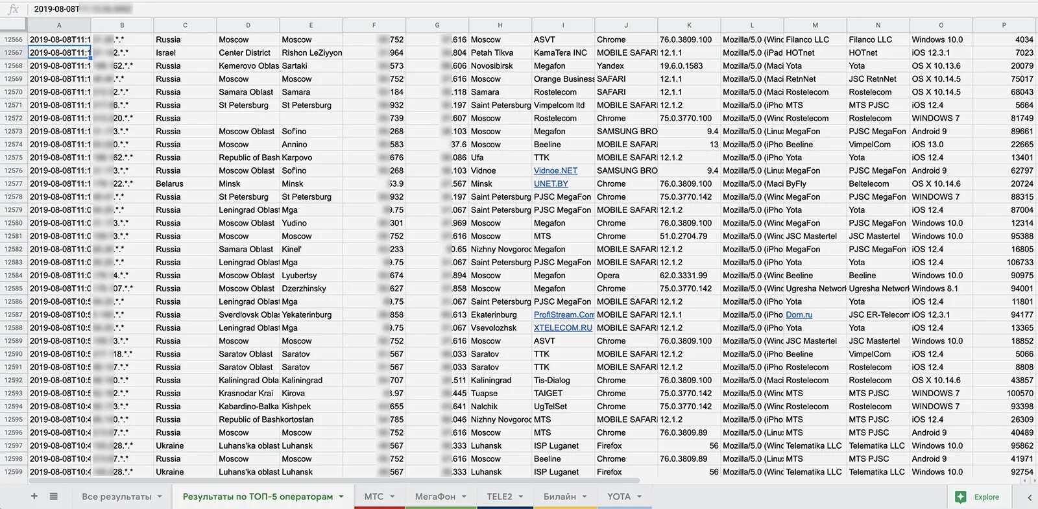1038x509 pixels.
Task: Open dropdown arrow of Результаты по ТОП-5 операторам tab
Action: coord(341,497)
